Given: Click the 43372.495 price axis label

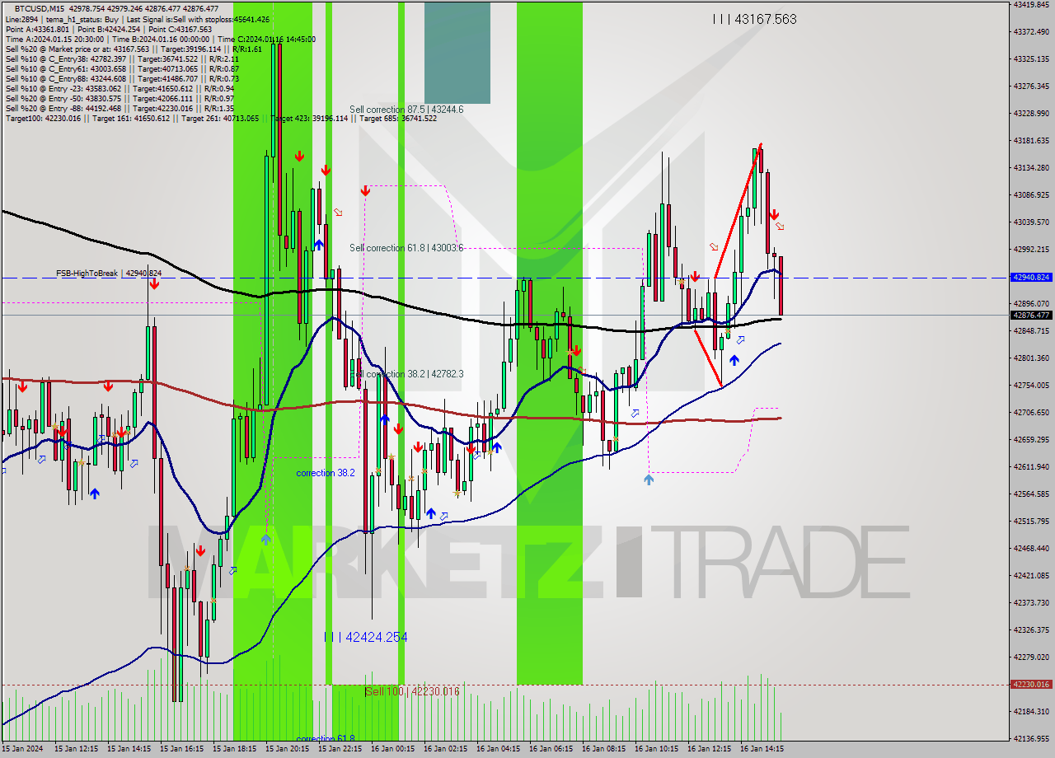Looking at the screenshot, I should point(1031,31).
